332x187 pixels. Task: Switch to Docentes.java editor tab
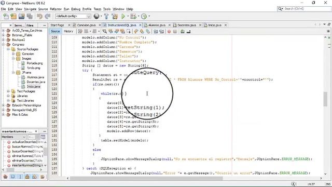(x=187, y=25)
